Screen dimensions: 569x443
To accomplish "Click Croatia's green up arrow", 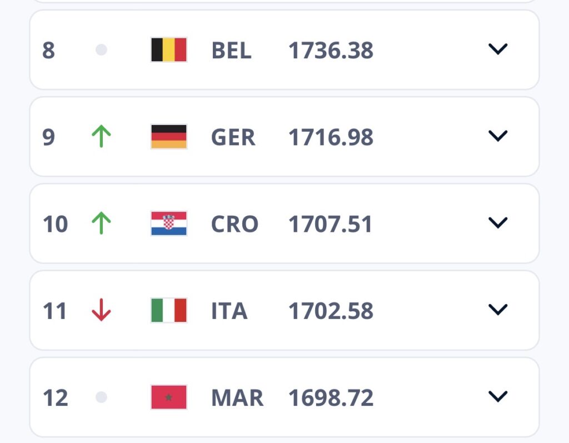I will [101, 223].
